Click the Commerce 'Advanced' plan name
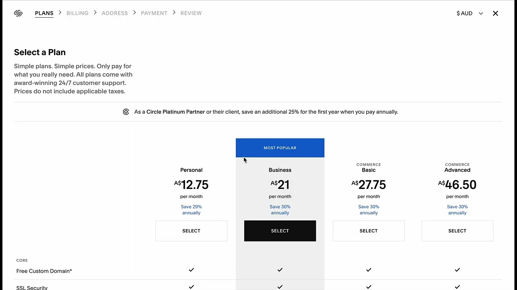This screenshot has height=290, width=517. (x=457, y=170)
